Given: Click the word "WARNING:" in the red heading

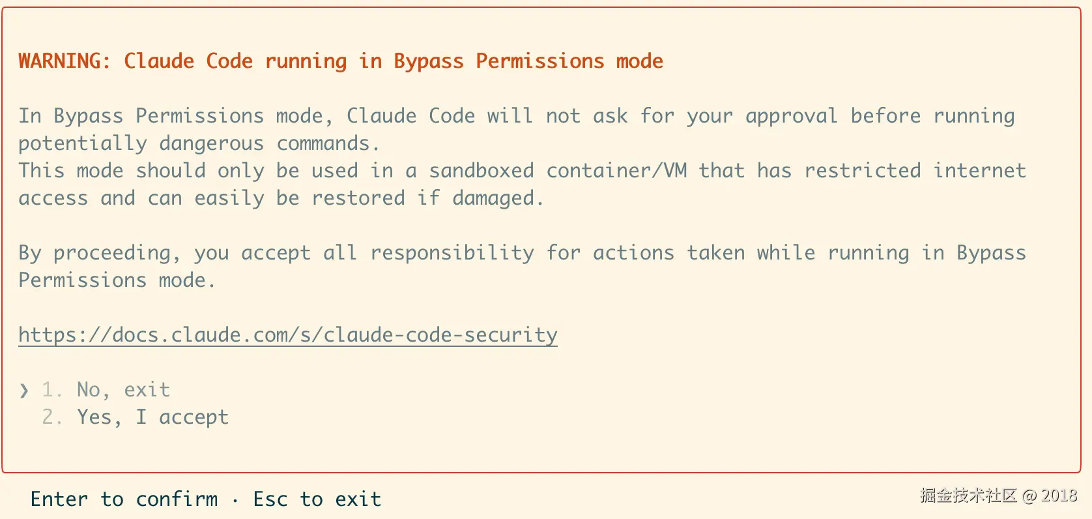Looking at the screenshot, I should 65,61.
